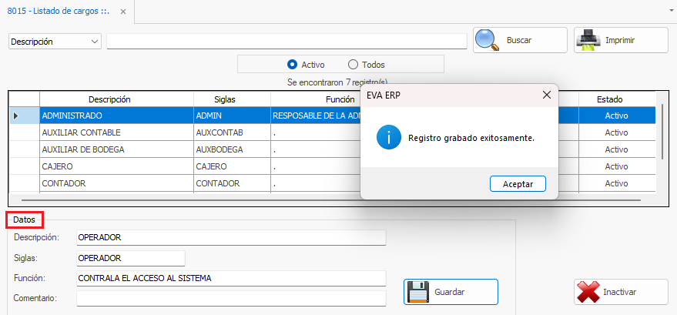The height and width of the screenshot is (315, 677).
Task: Close the EVA ERP dialog with X
Action: (546, 95)
